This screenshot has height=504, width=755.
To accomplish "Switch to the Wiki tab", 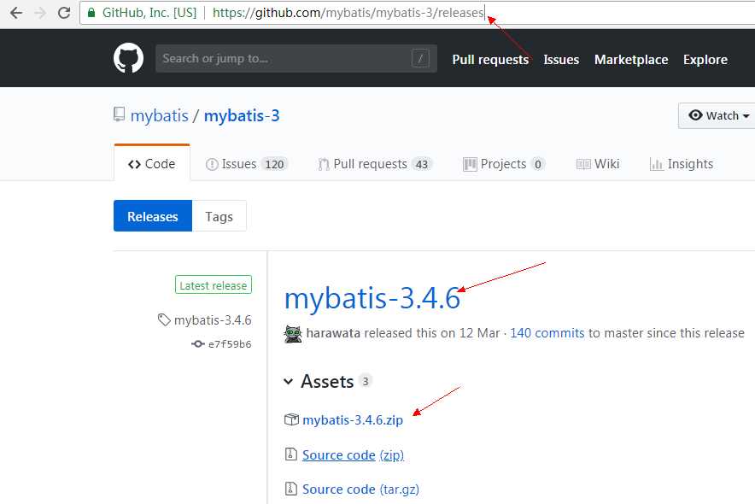I will coord(598,164).
